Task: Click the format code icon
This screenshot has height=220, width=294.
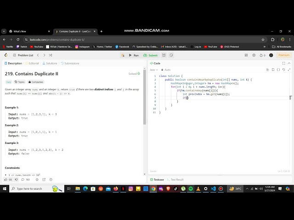Action: (267, 70)
